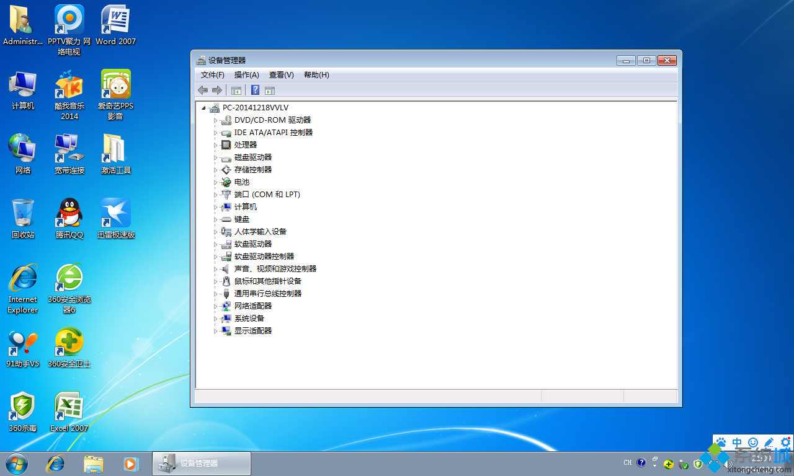Open the 操作(A) menu

(x=246, y=75)
